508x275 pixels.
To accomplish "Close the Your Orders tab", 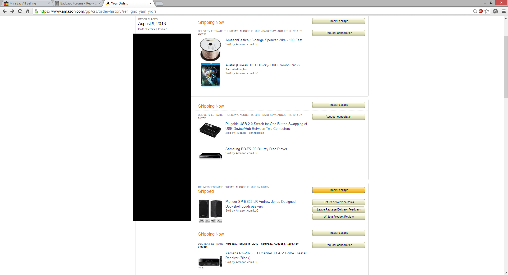I will click(x=151, y=3).
